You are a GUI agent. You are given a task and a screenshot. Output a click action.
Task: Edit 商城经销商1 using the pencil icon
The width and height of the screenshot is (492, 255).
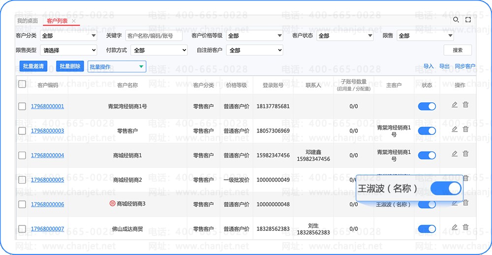pyautogui.click(x=454, y=154)
